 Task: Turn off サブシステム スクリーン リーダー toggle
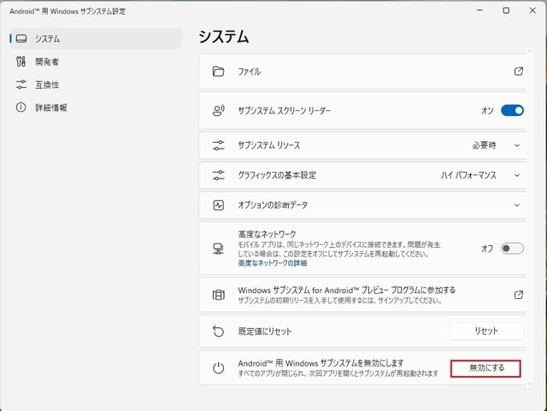[x=512, y=110]
